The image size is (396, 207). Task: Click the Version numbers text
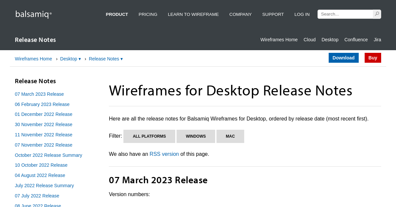click(129, 194)
